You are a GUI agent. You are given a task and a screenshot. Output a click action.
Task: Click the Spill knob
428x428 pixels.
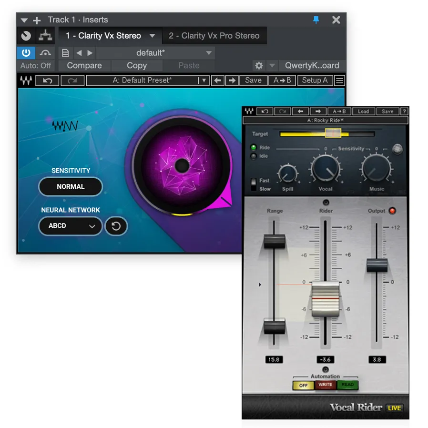(287, 174)
